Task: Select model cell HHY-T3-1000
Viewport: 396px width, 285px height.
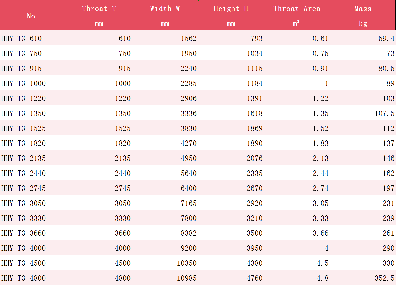Action: point(23,83)
